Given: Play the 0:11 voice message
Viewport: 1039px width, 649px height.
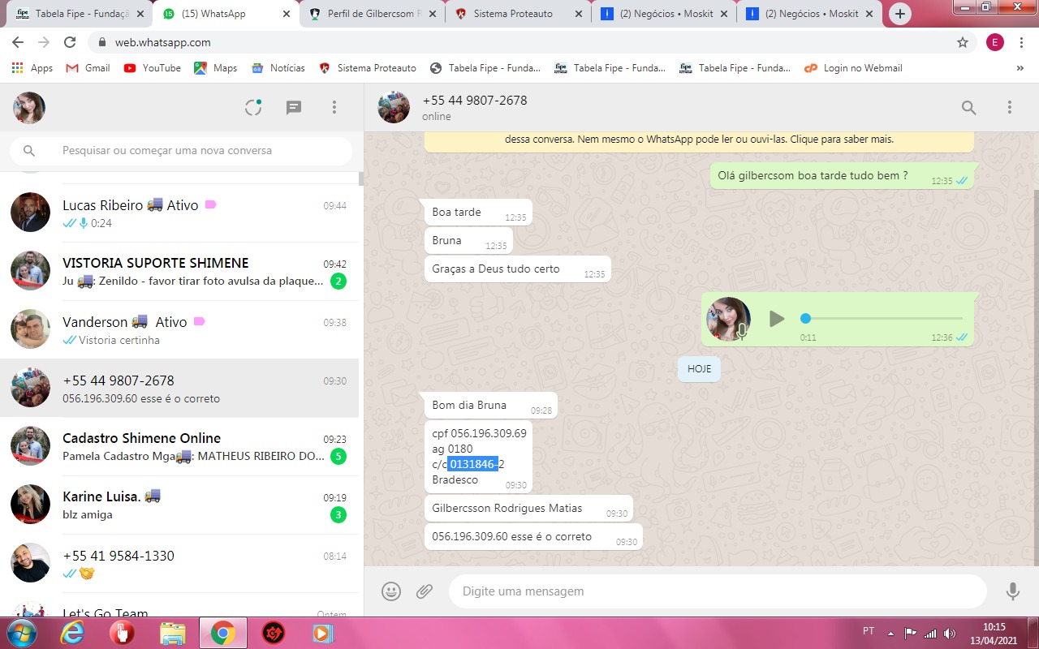Looking at the screenshot, I should coord(777,319).
